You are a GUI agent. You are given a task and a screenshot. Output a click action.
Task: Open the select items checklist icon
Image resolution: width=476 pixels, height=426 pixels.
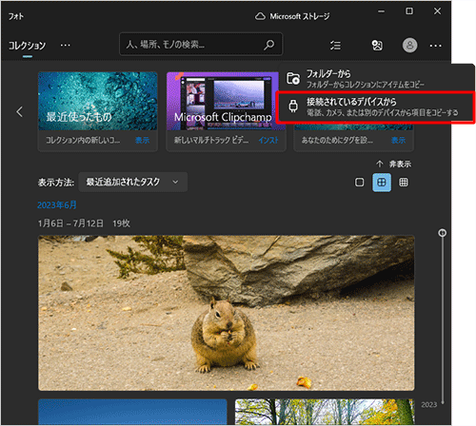(335, 46)
